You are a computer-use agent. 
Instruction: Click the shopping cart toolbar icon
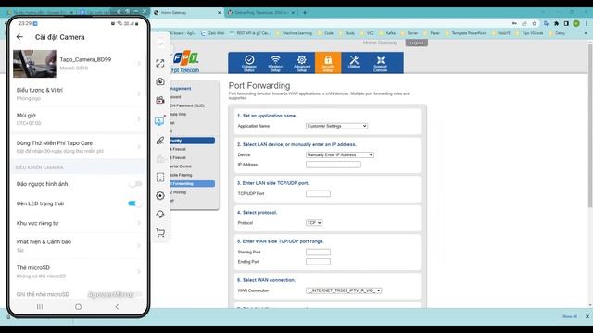click(x=160, y=232)
